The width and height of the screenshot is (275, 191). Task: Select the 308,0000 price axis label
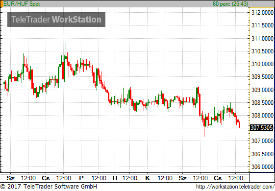(x=262, y=116)
